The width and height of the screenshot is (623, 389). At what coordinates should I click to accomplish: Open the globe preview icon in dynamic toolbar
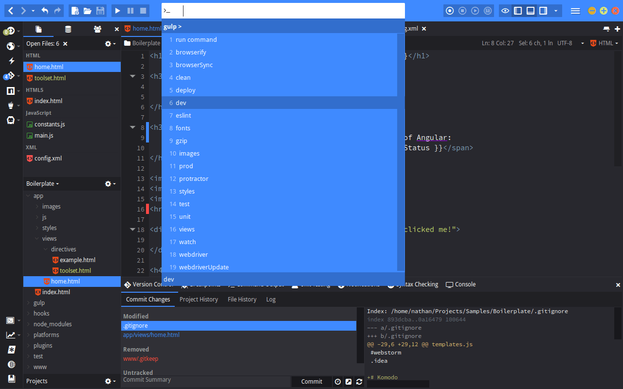[11, 46]
